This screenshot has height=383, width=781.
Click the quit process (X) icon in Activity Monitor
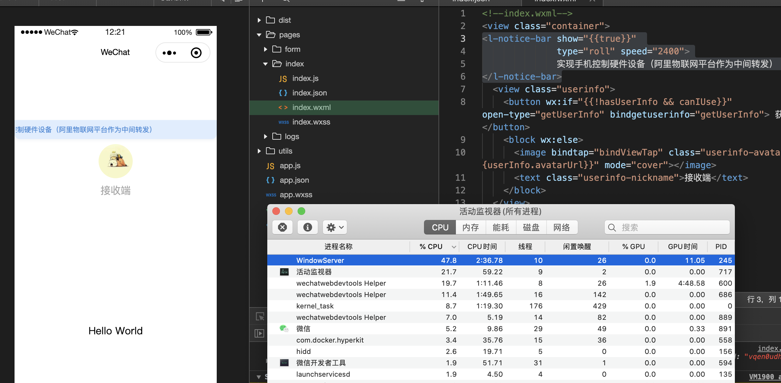point(282,227)
